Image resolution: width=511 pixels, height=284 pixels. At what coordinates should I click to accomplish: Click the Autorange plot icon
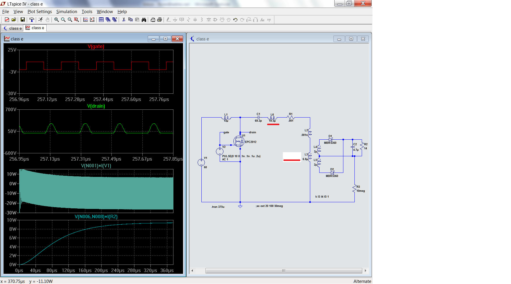[92, 20]
